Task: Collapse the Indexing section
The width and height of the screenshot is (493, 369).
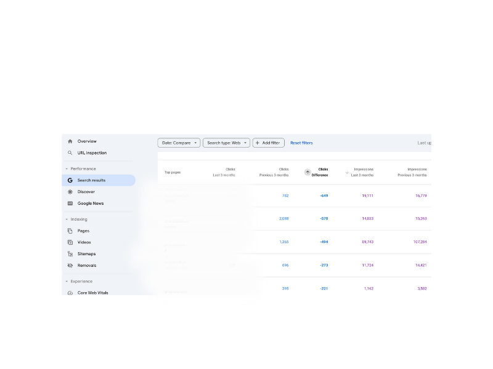Action: [67, 220]
